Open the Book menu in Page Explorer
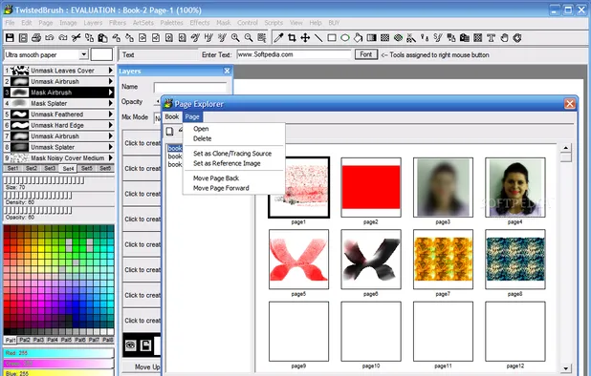 coord(172,117)
